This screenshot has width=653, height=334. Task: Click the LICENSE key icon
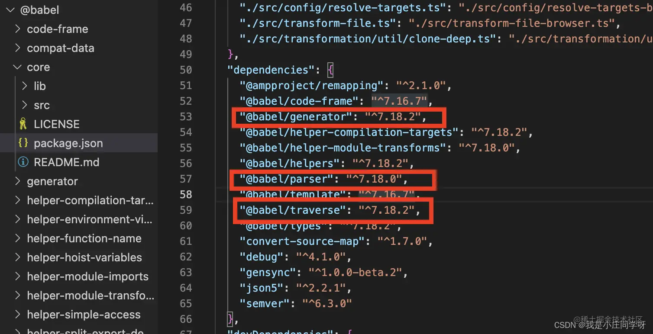coord(23,124)
